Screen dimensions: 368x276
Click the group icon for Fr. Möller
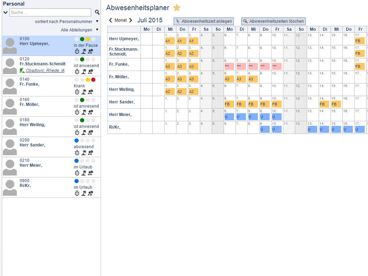point(92,112)
